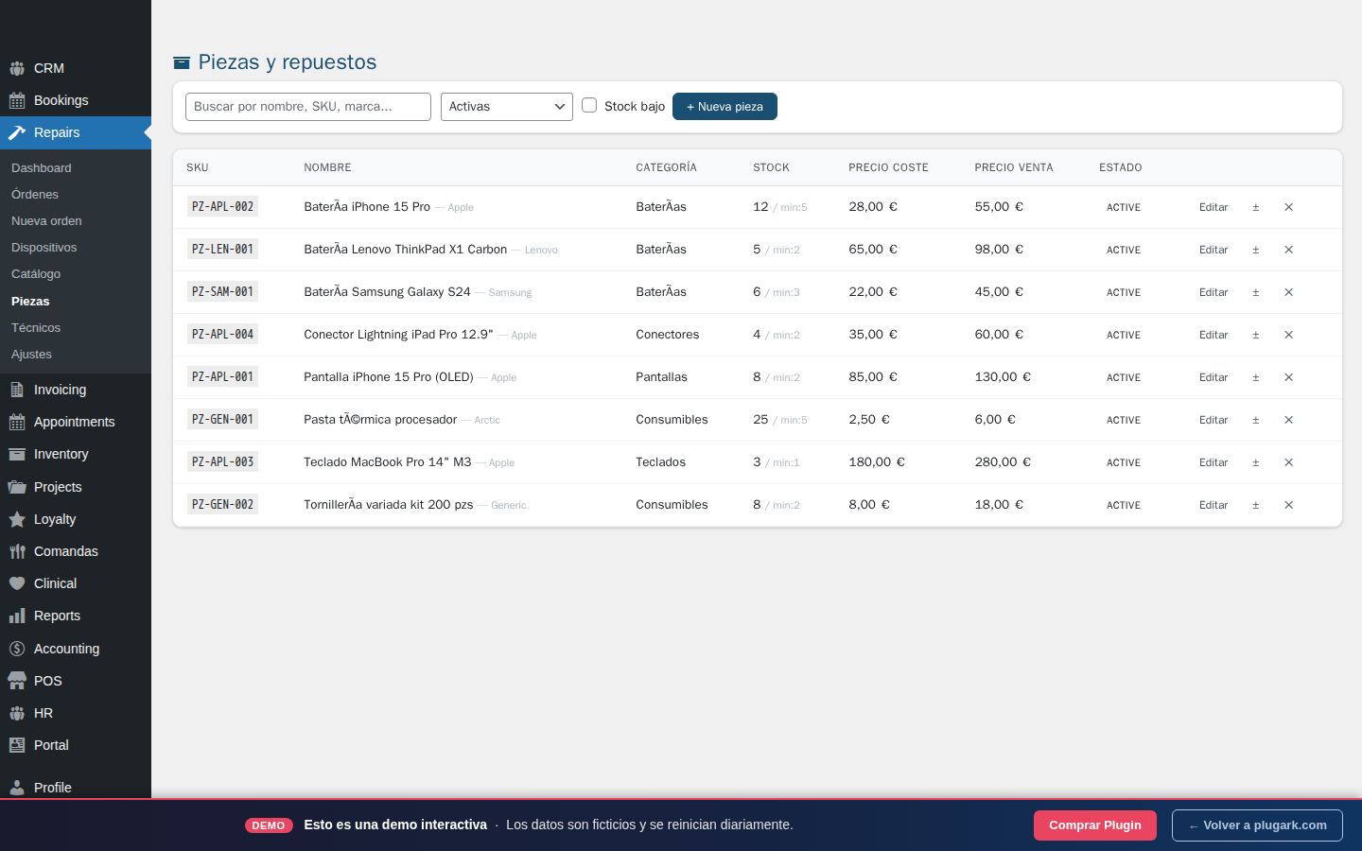1362x851 pixels.
Task: Click the search field for nombre or SKU
Action: coord(307,106)
